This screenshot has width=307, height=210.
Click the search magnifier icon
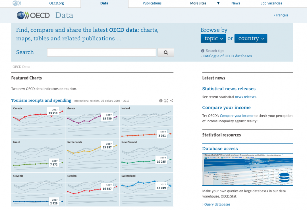[x=166, y=52]
